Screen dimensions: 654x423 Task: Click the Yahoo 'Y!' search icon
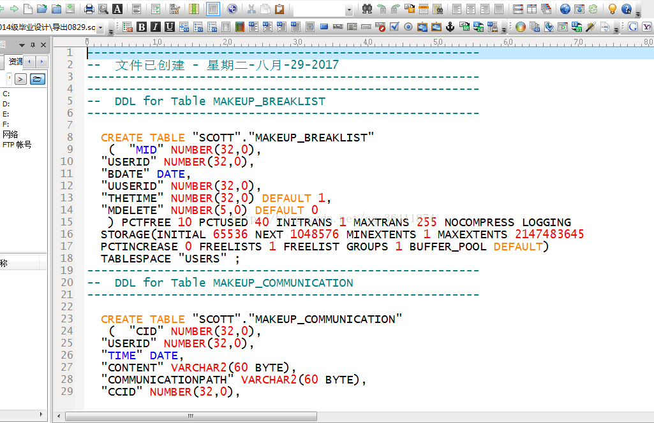(x=648, y=27)
